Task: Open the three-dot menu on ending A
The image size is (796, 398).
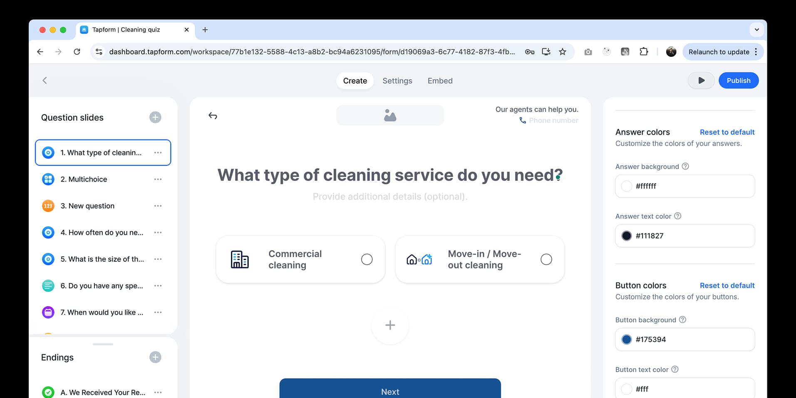Action: click(x=158, y=392)
